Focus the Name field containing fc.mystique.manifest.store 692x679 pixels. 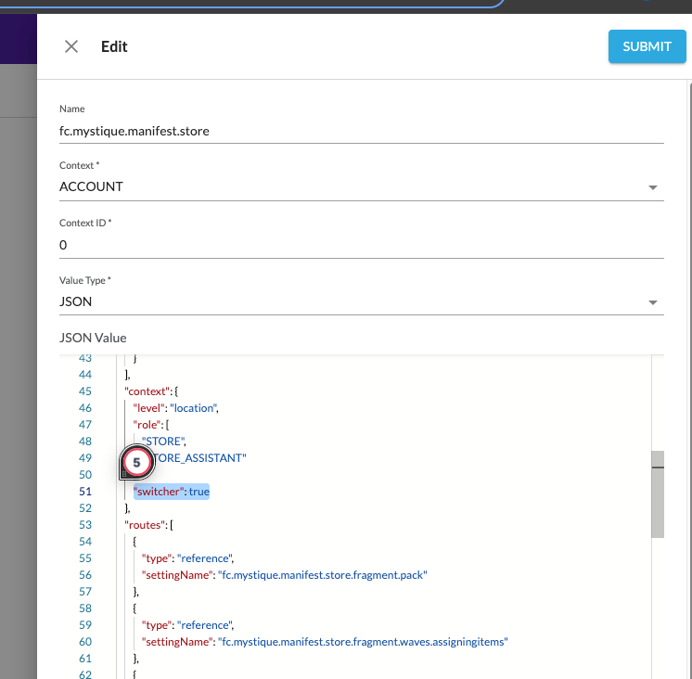(361, 131)
